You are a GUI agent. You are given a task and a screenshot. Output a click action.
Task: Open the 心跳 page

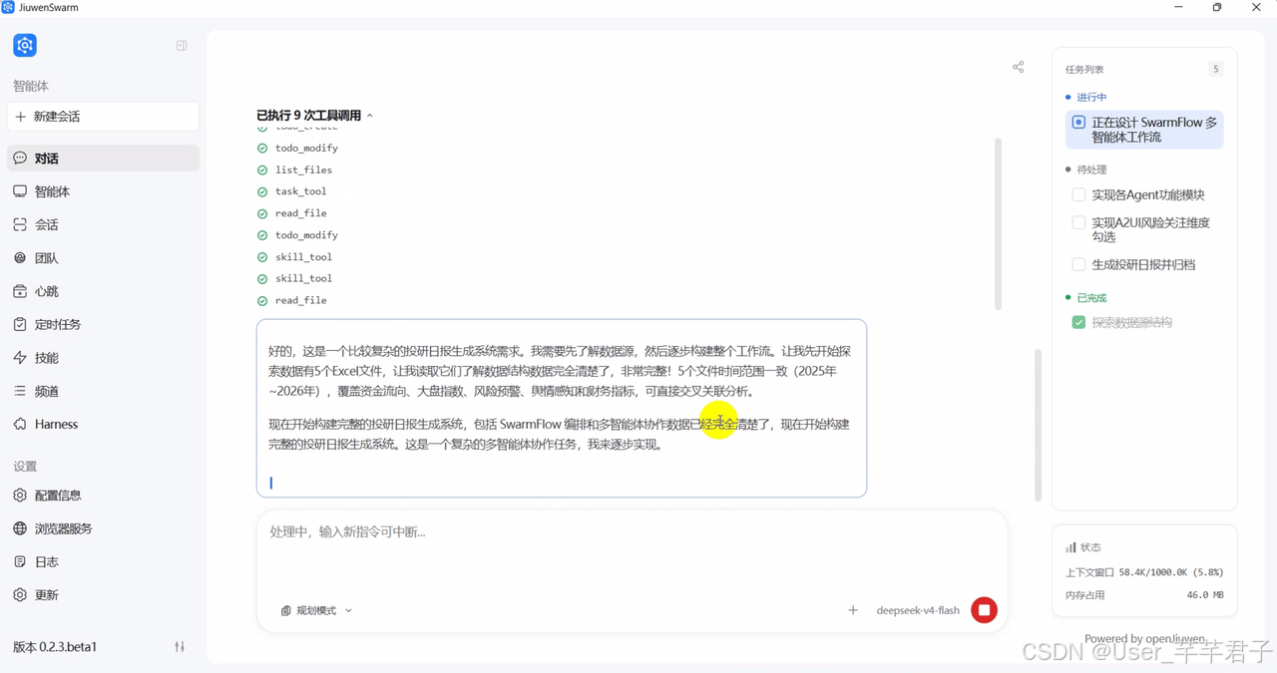104,291
